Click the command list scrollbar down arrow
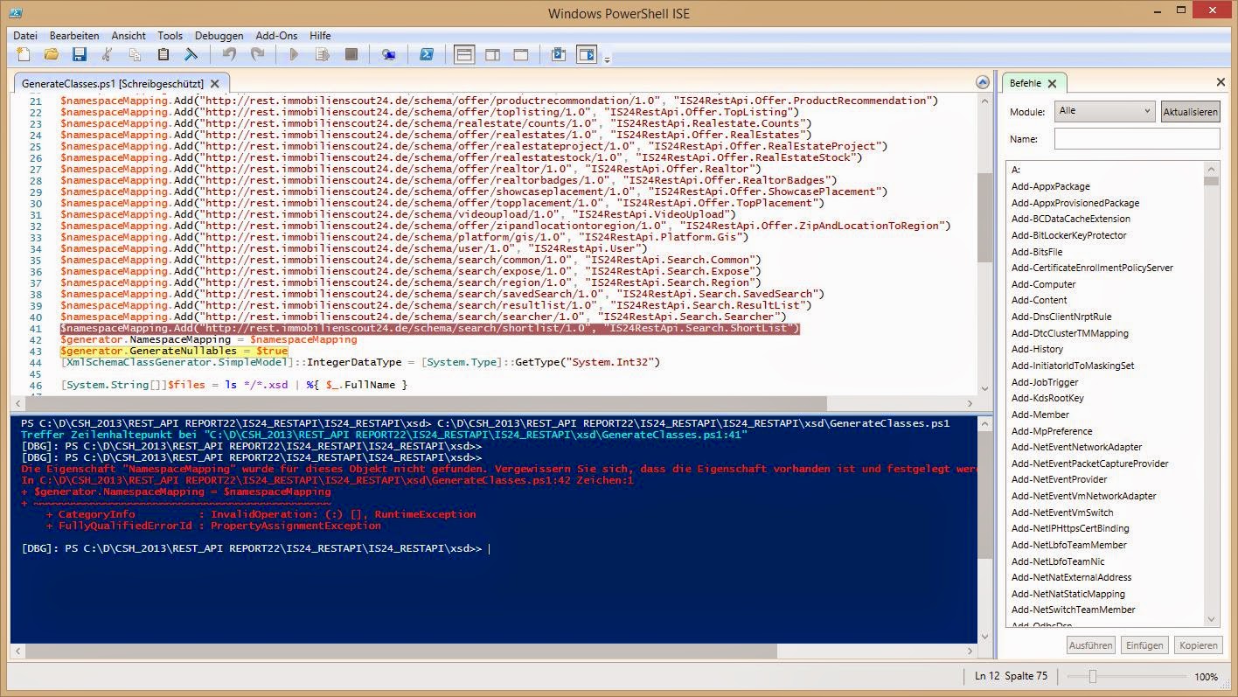This screenshot has height=697, width=1238. pyautogui.click(x=1211, y=620)
